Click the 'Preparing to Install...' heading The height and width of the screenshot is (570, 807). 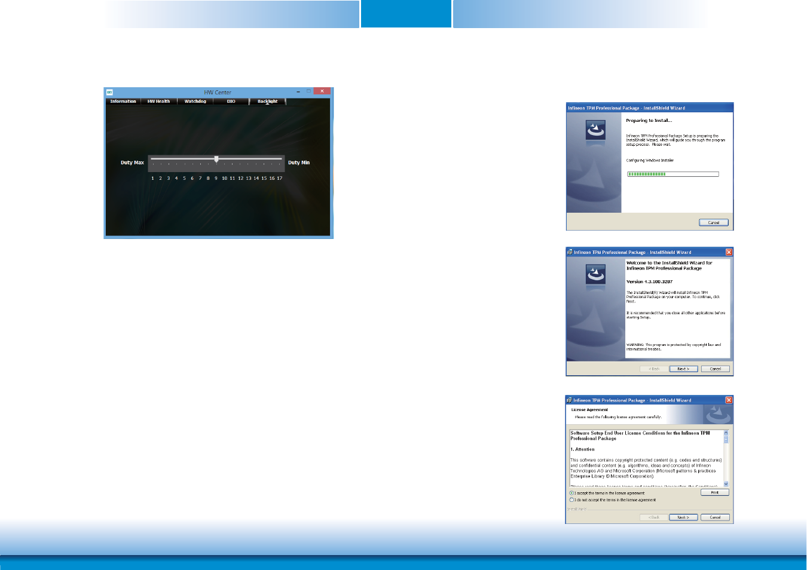(x=649, y=120)
